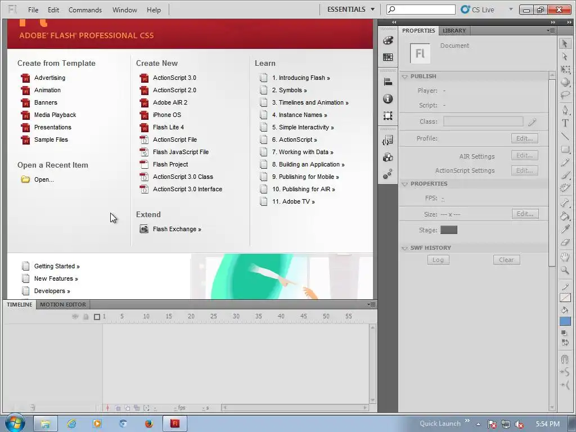The height and width of the screenshot is (432, 576).
Task: Switch to the LIBRARY tab
Action: coord(454,30)
